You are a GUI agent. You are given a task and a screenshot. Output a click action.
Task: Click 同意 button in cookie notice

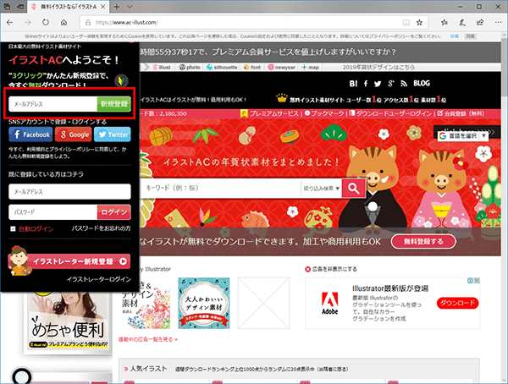pos(471,36)
